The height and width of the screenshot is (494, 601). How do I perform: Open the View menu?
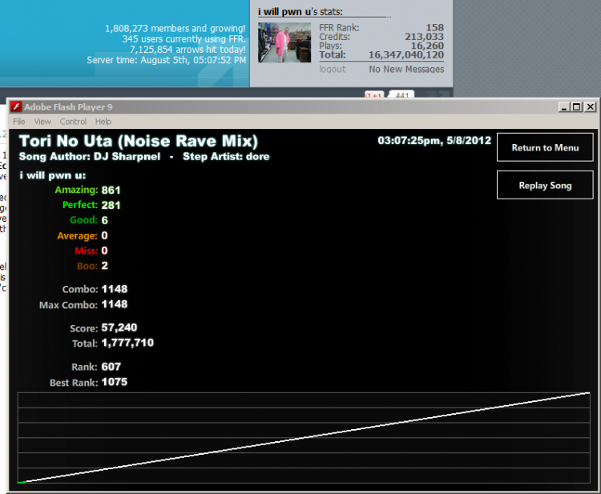[x=42, y=122]
